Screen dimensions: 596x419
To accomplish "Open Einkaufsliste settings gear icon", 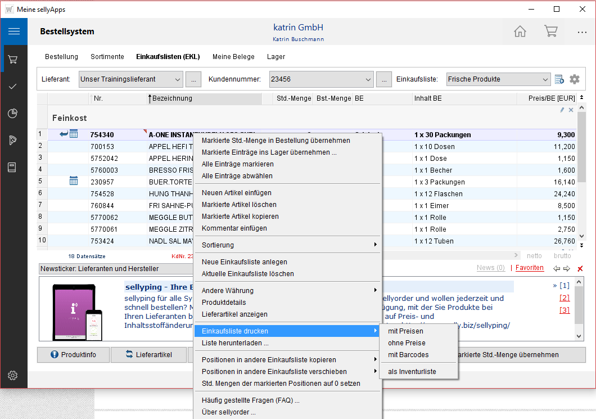I will (574, 79).
